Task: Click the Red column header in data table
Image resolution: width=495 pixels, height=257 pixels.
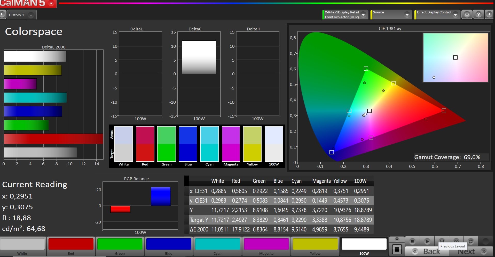Action: (236, 181)
